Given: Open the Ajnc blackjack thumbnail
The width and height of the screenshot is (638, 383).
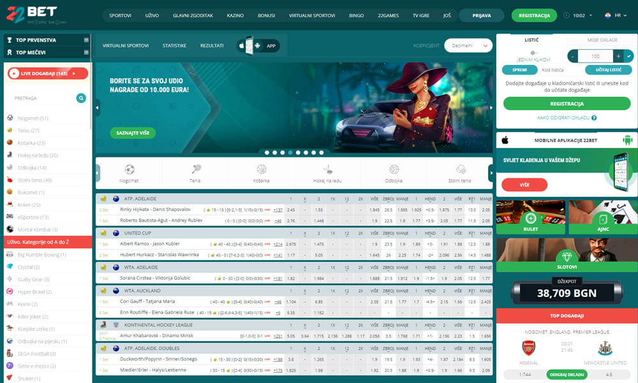Looking at the screenshot, I should [603, 217].
